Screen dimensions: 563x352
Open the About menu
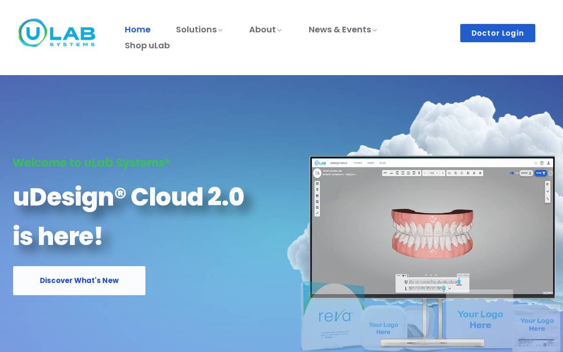[x=262, y=30]
